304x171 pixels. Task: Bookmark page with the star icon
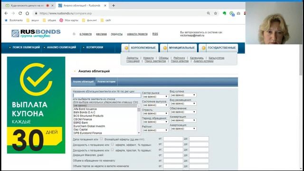coord(215,13)
